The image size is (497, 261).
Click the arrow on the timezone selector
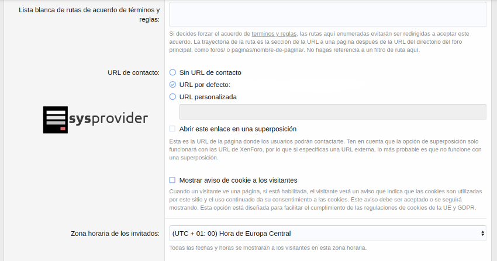pos(482,234)
